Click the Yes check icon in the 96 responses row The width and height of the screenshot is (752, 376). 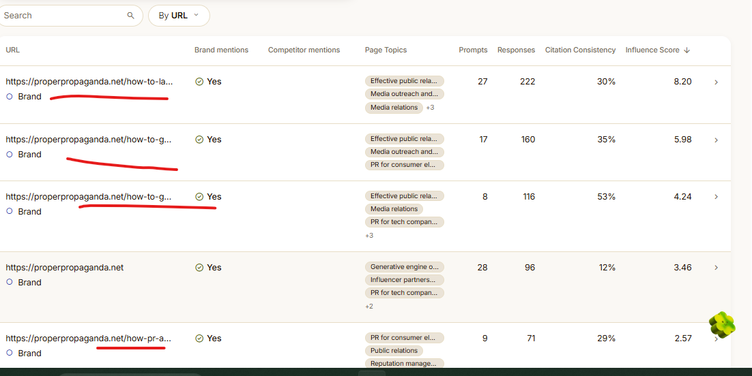point(199,267)
